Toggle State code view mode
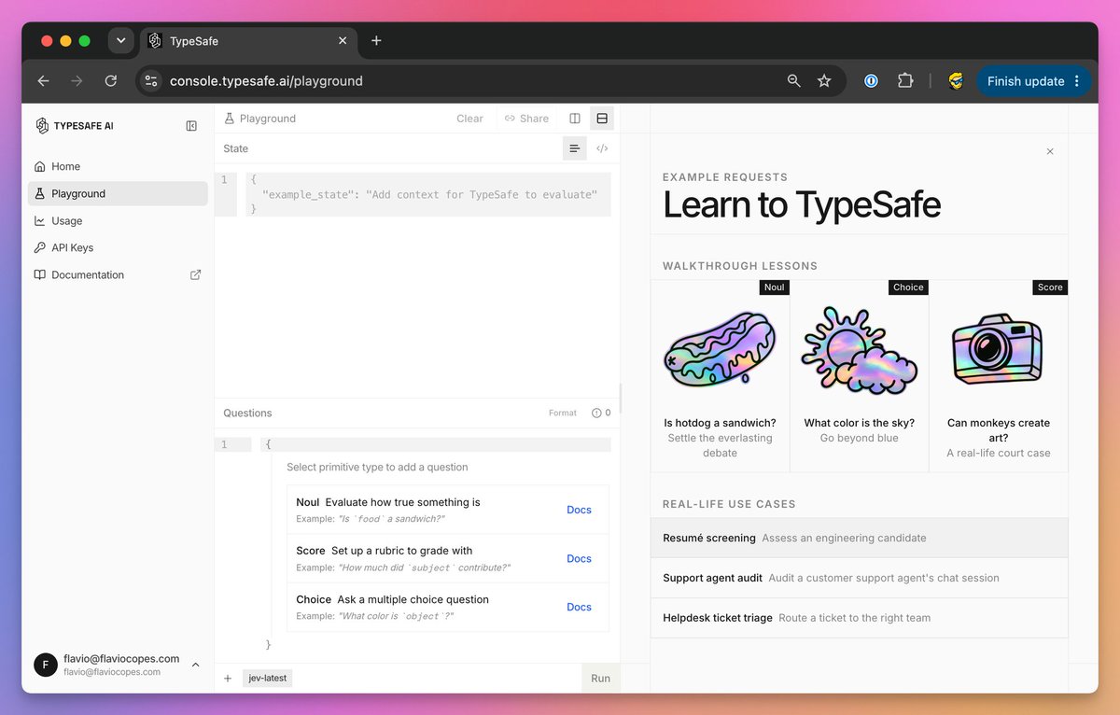 pos(602,148)
